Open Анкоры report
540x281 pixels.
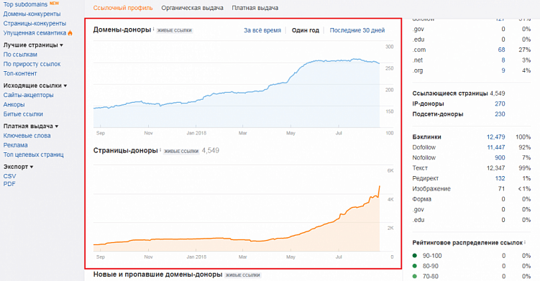coord(14,104)
